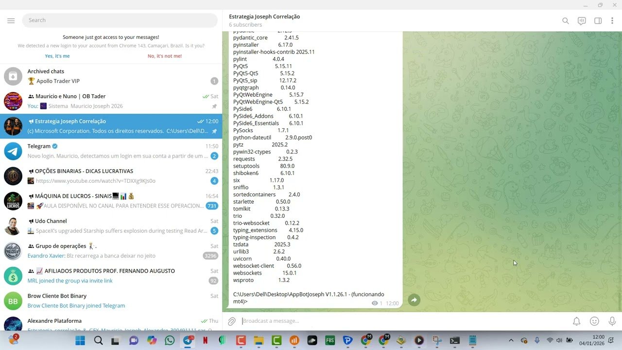Expand hidden system tray icons chevron
Image resolution: width=622 pixels, height=350 pixels.
[x=511, y=341]
